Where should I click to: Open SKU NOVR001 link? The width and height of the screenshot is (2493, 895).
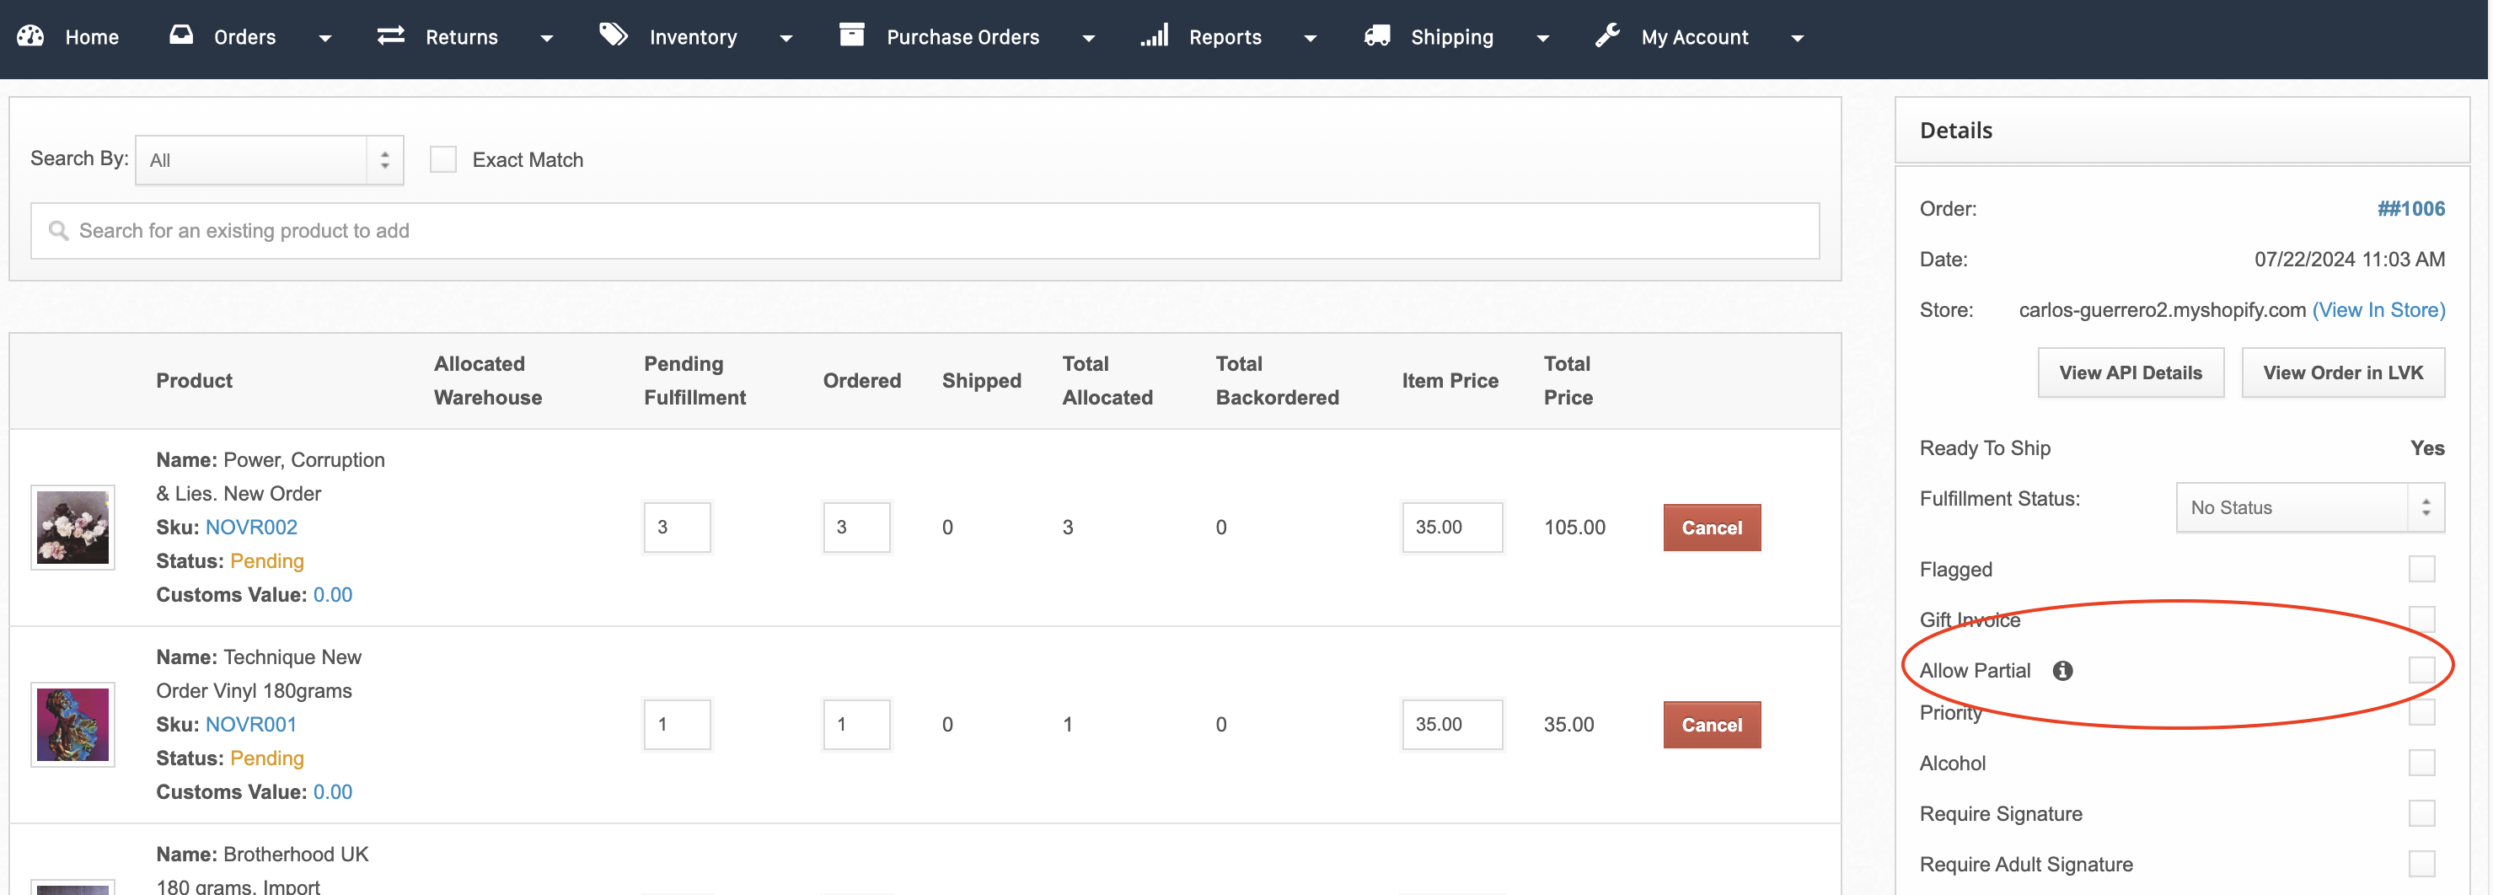coord(250,725)
